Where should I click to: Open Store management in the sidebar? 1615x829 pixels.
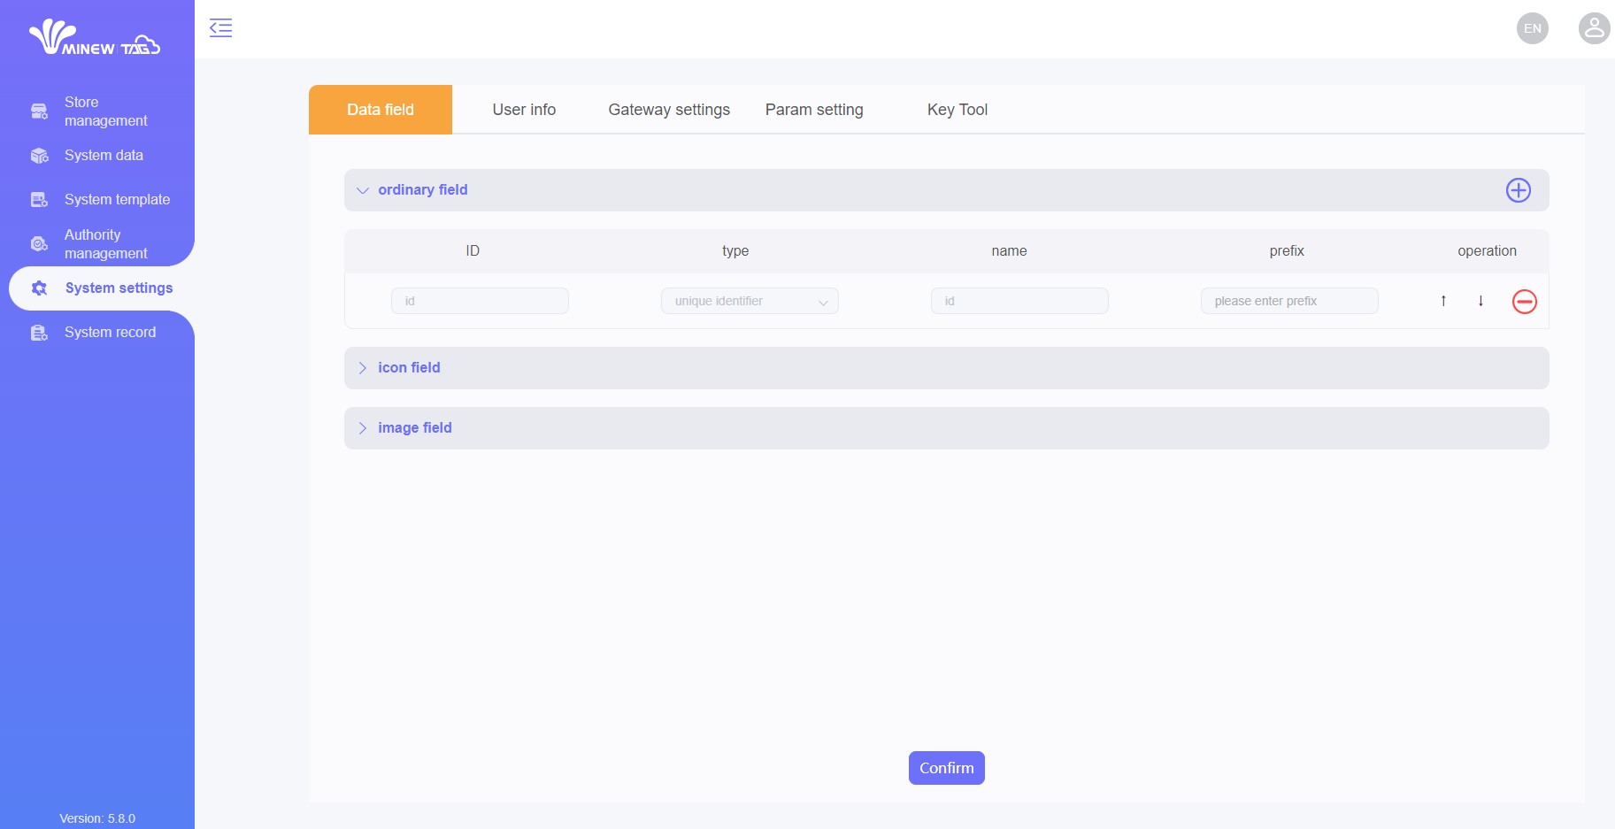tap(105, 111)
